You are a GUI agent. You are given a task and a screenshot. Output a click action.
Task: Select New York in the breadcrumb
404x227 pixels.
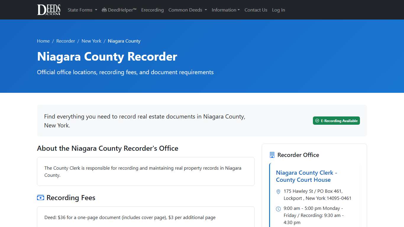(91, 41)
